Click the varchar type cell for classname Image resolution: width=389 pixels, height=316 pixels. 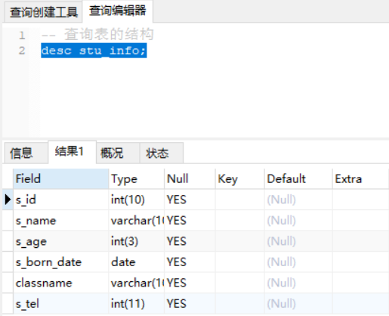(137, 283)
